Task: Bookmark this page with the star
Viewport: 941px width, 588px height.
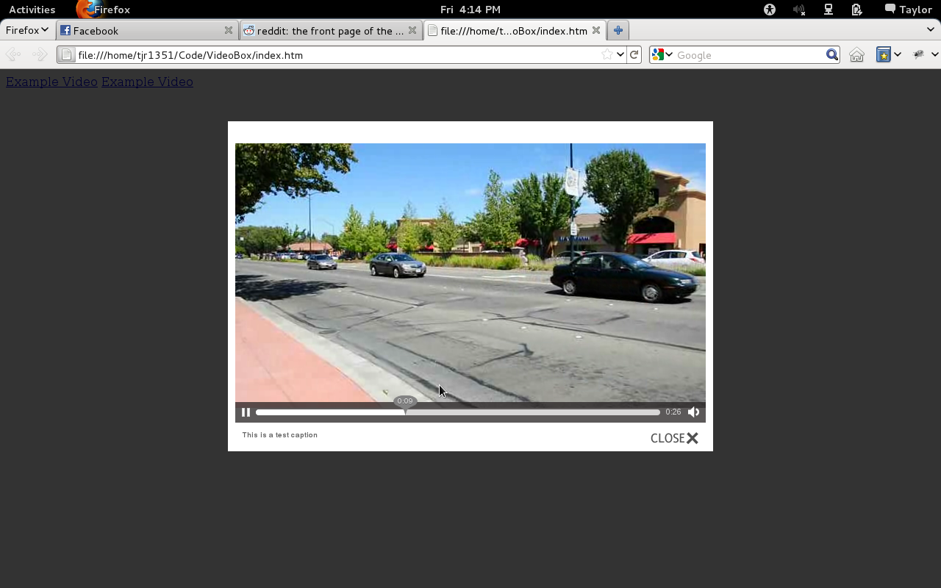Action: 607,54
